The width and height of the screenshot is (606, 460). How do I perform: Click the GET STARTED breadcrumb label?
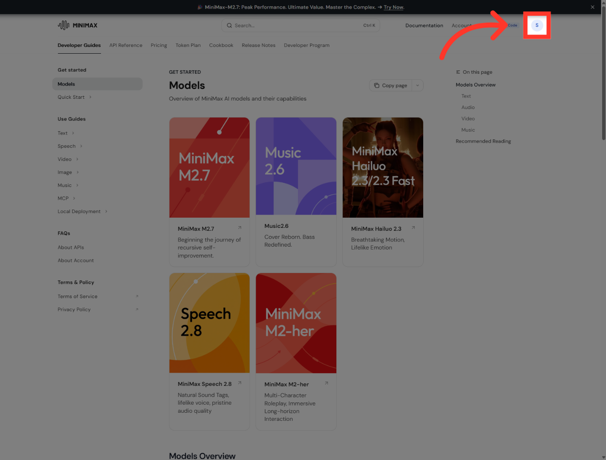[x=185, y=72]
